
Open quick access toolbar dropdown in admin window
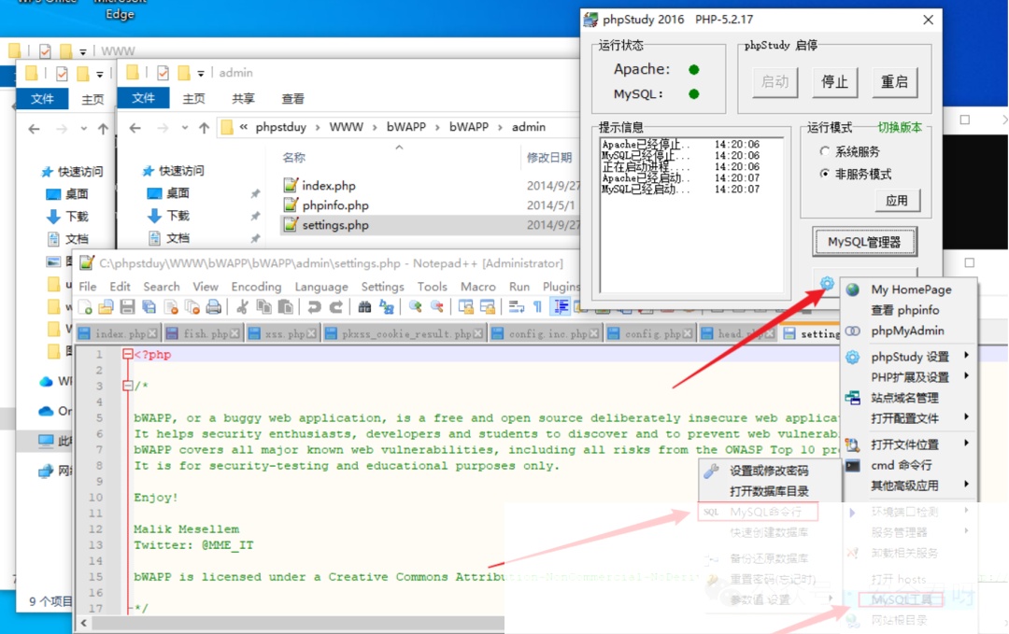point(201,74)
